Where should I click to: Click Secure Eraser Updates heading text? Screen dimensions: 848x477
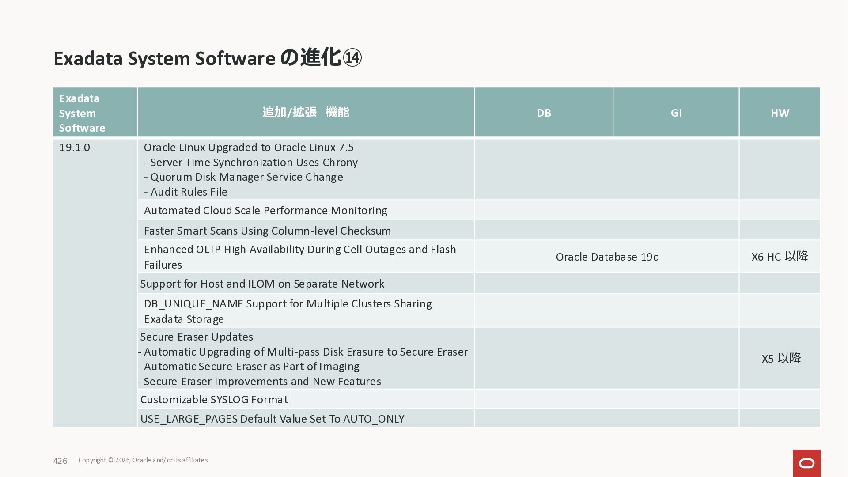[x=197, y=337]
